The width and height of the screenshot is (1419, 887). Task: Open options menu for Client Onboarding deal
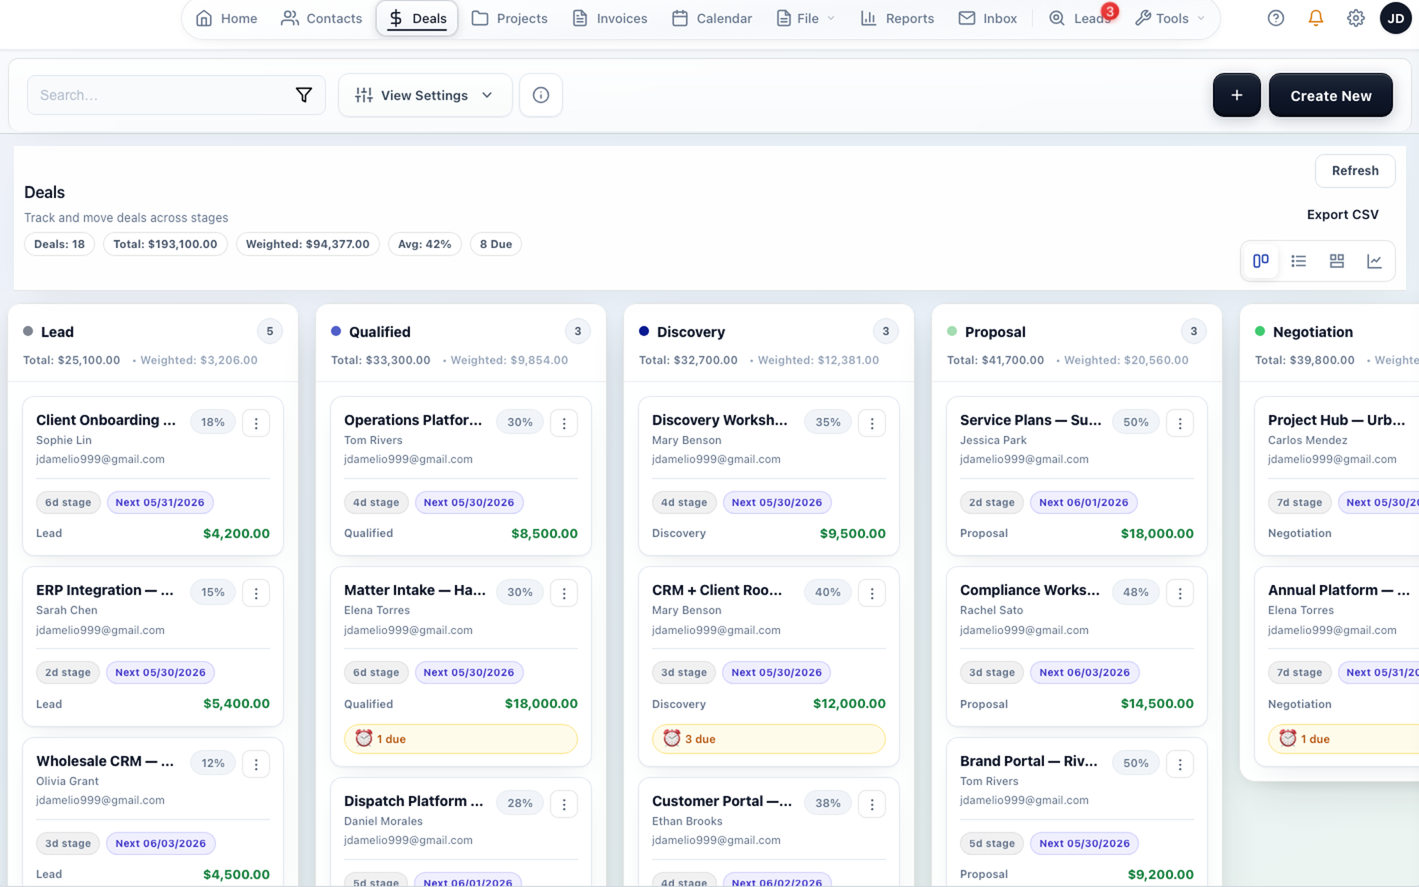point(256,423)
